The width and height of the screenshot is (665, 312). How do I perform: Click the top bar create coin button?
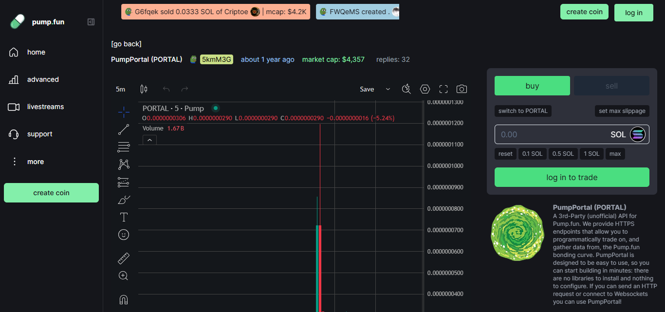tap(584, 12)
